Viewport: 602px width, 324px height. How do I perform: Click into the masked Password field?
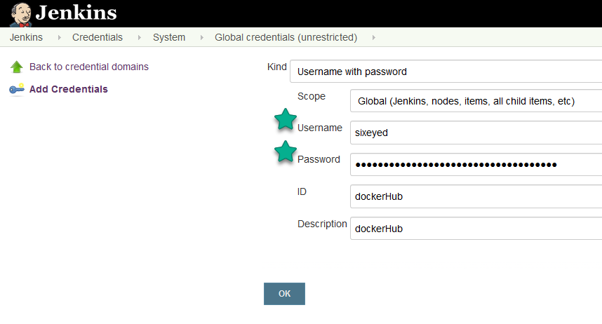(476, 165)
